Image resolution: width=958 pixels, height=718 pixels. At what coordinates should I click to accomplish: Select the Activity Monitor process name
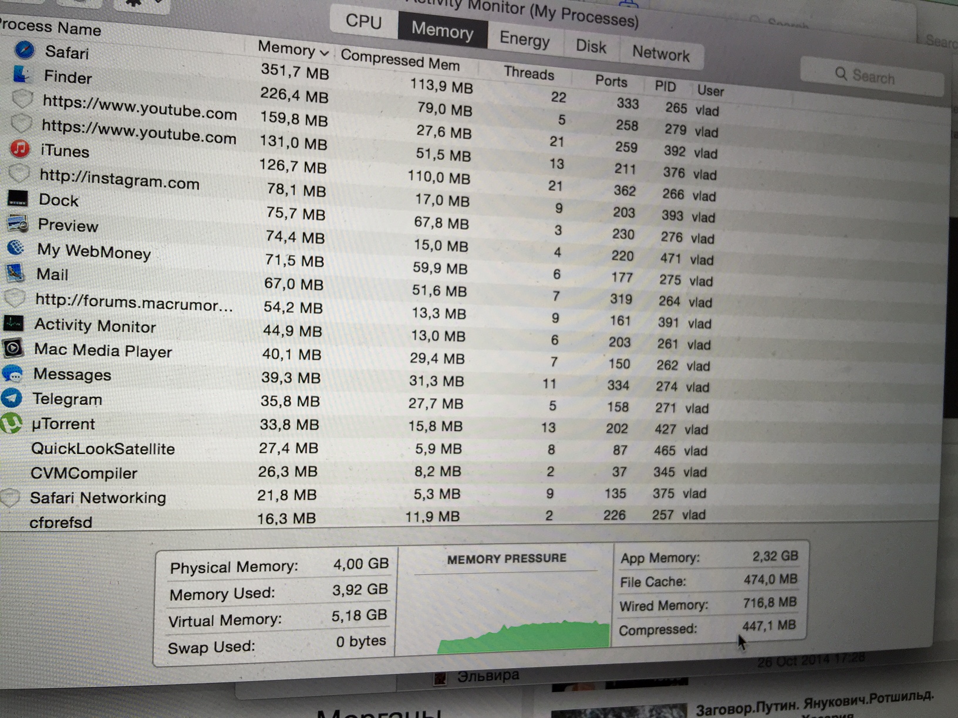(95, 326)
